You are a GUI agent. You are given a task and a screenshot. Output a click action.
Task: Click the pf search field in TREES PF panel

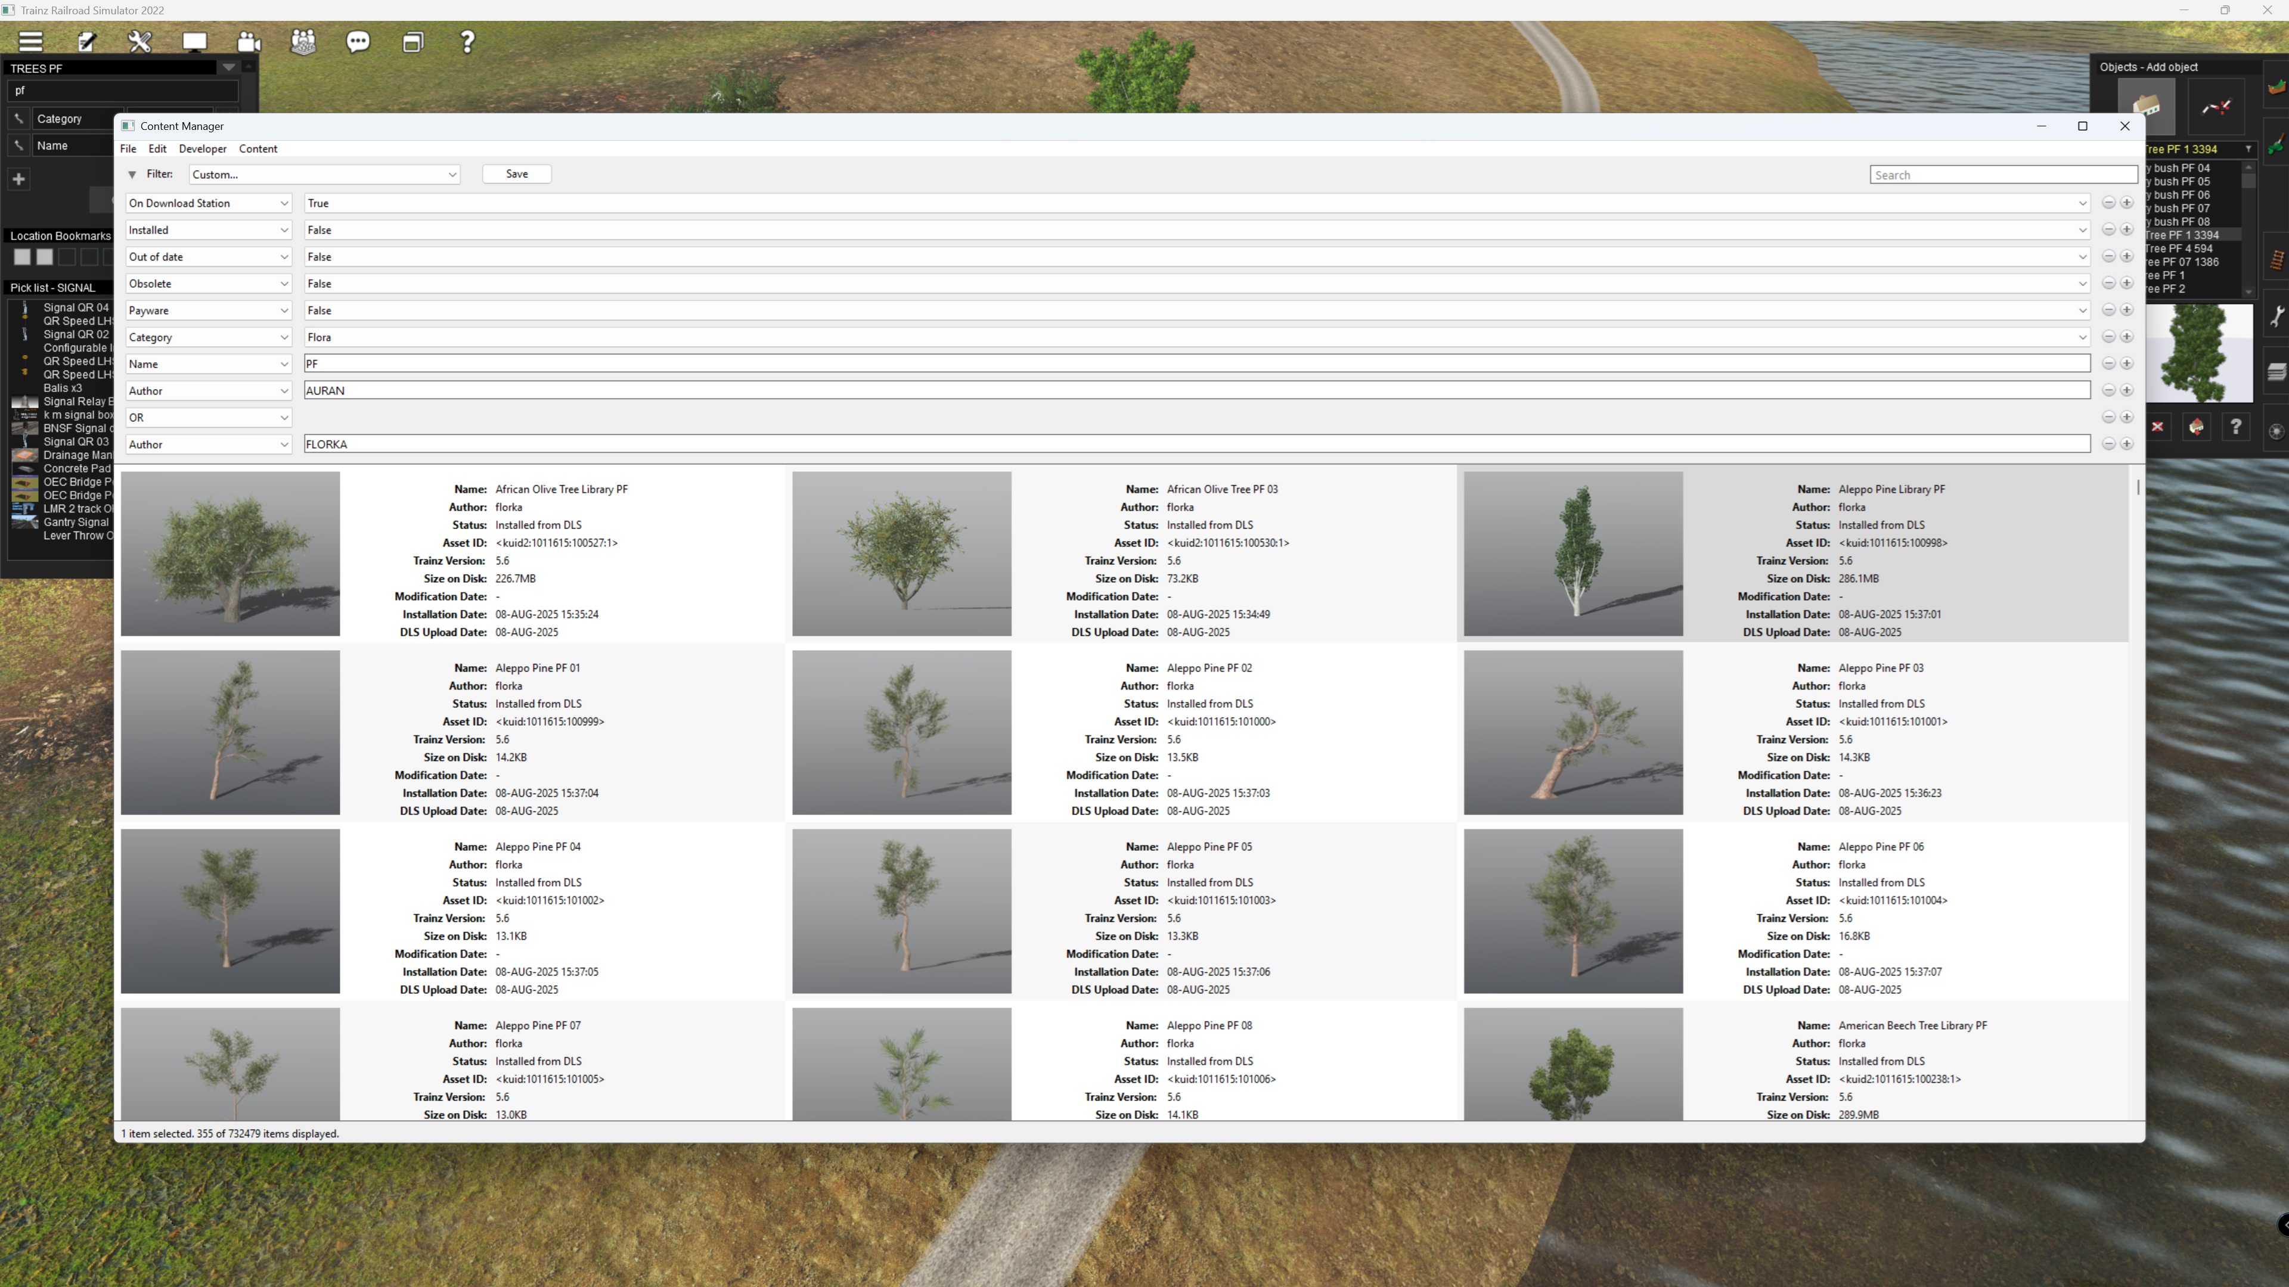123,91
